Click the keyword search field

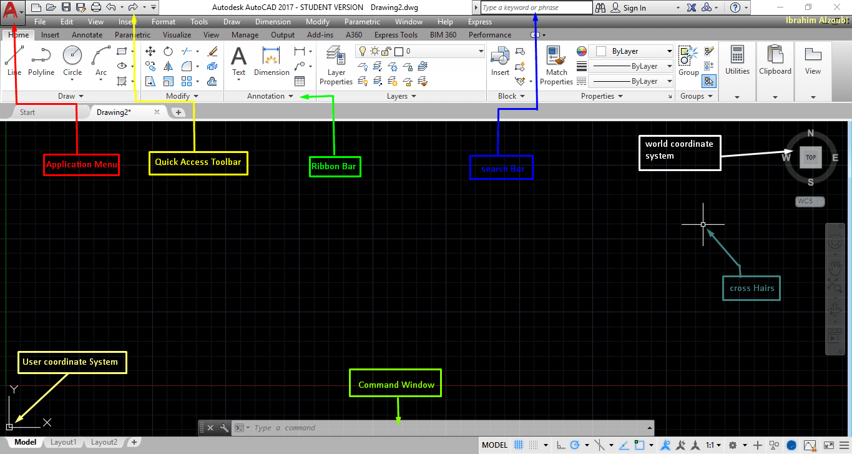click(x=536, y=8)
